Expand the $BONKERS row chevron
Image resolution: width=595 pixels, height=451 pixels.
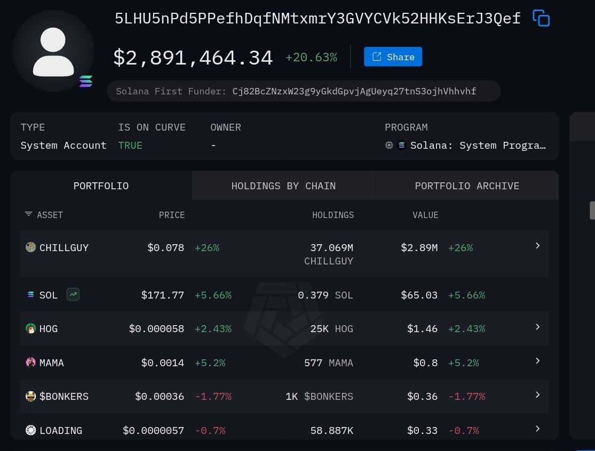point(538,394)
